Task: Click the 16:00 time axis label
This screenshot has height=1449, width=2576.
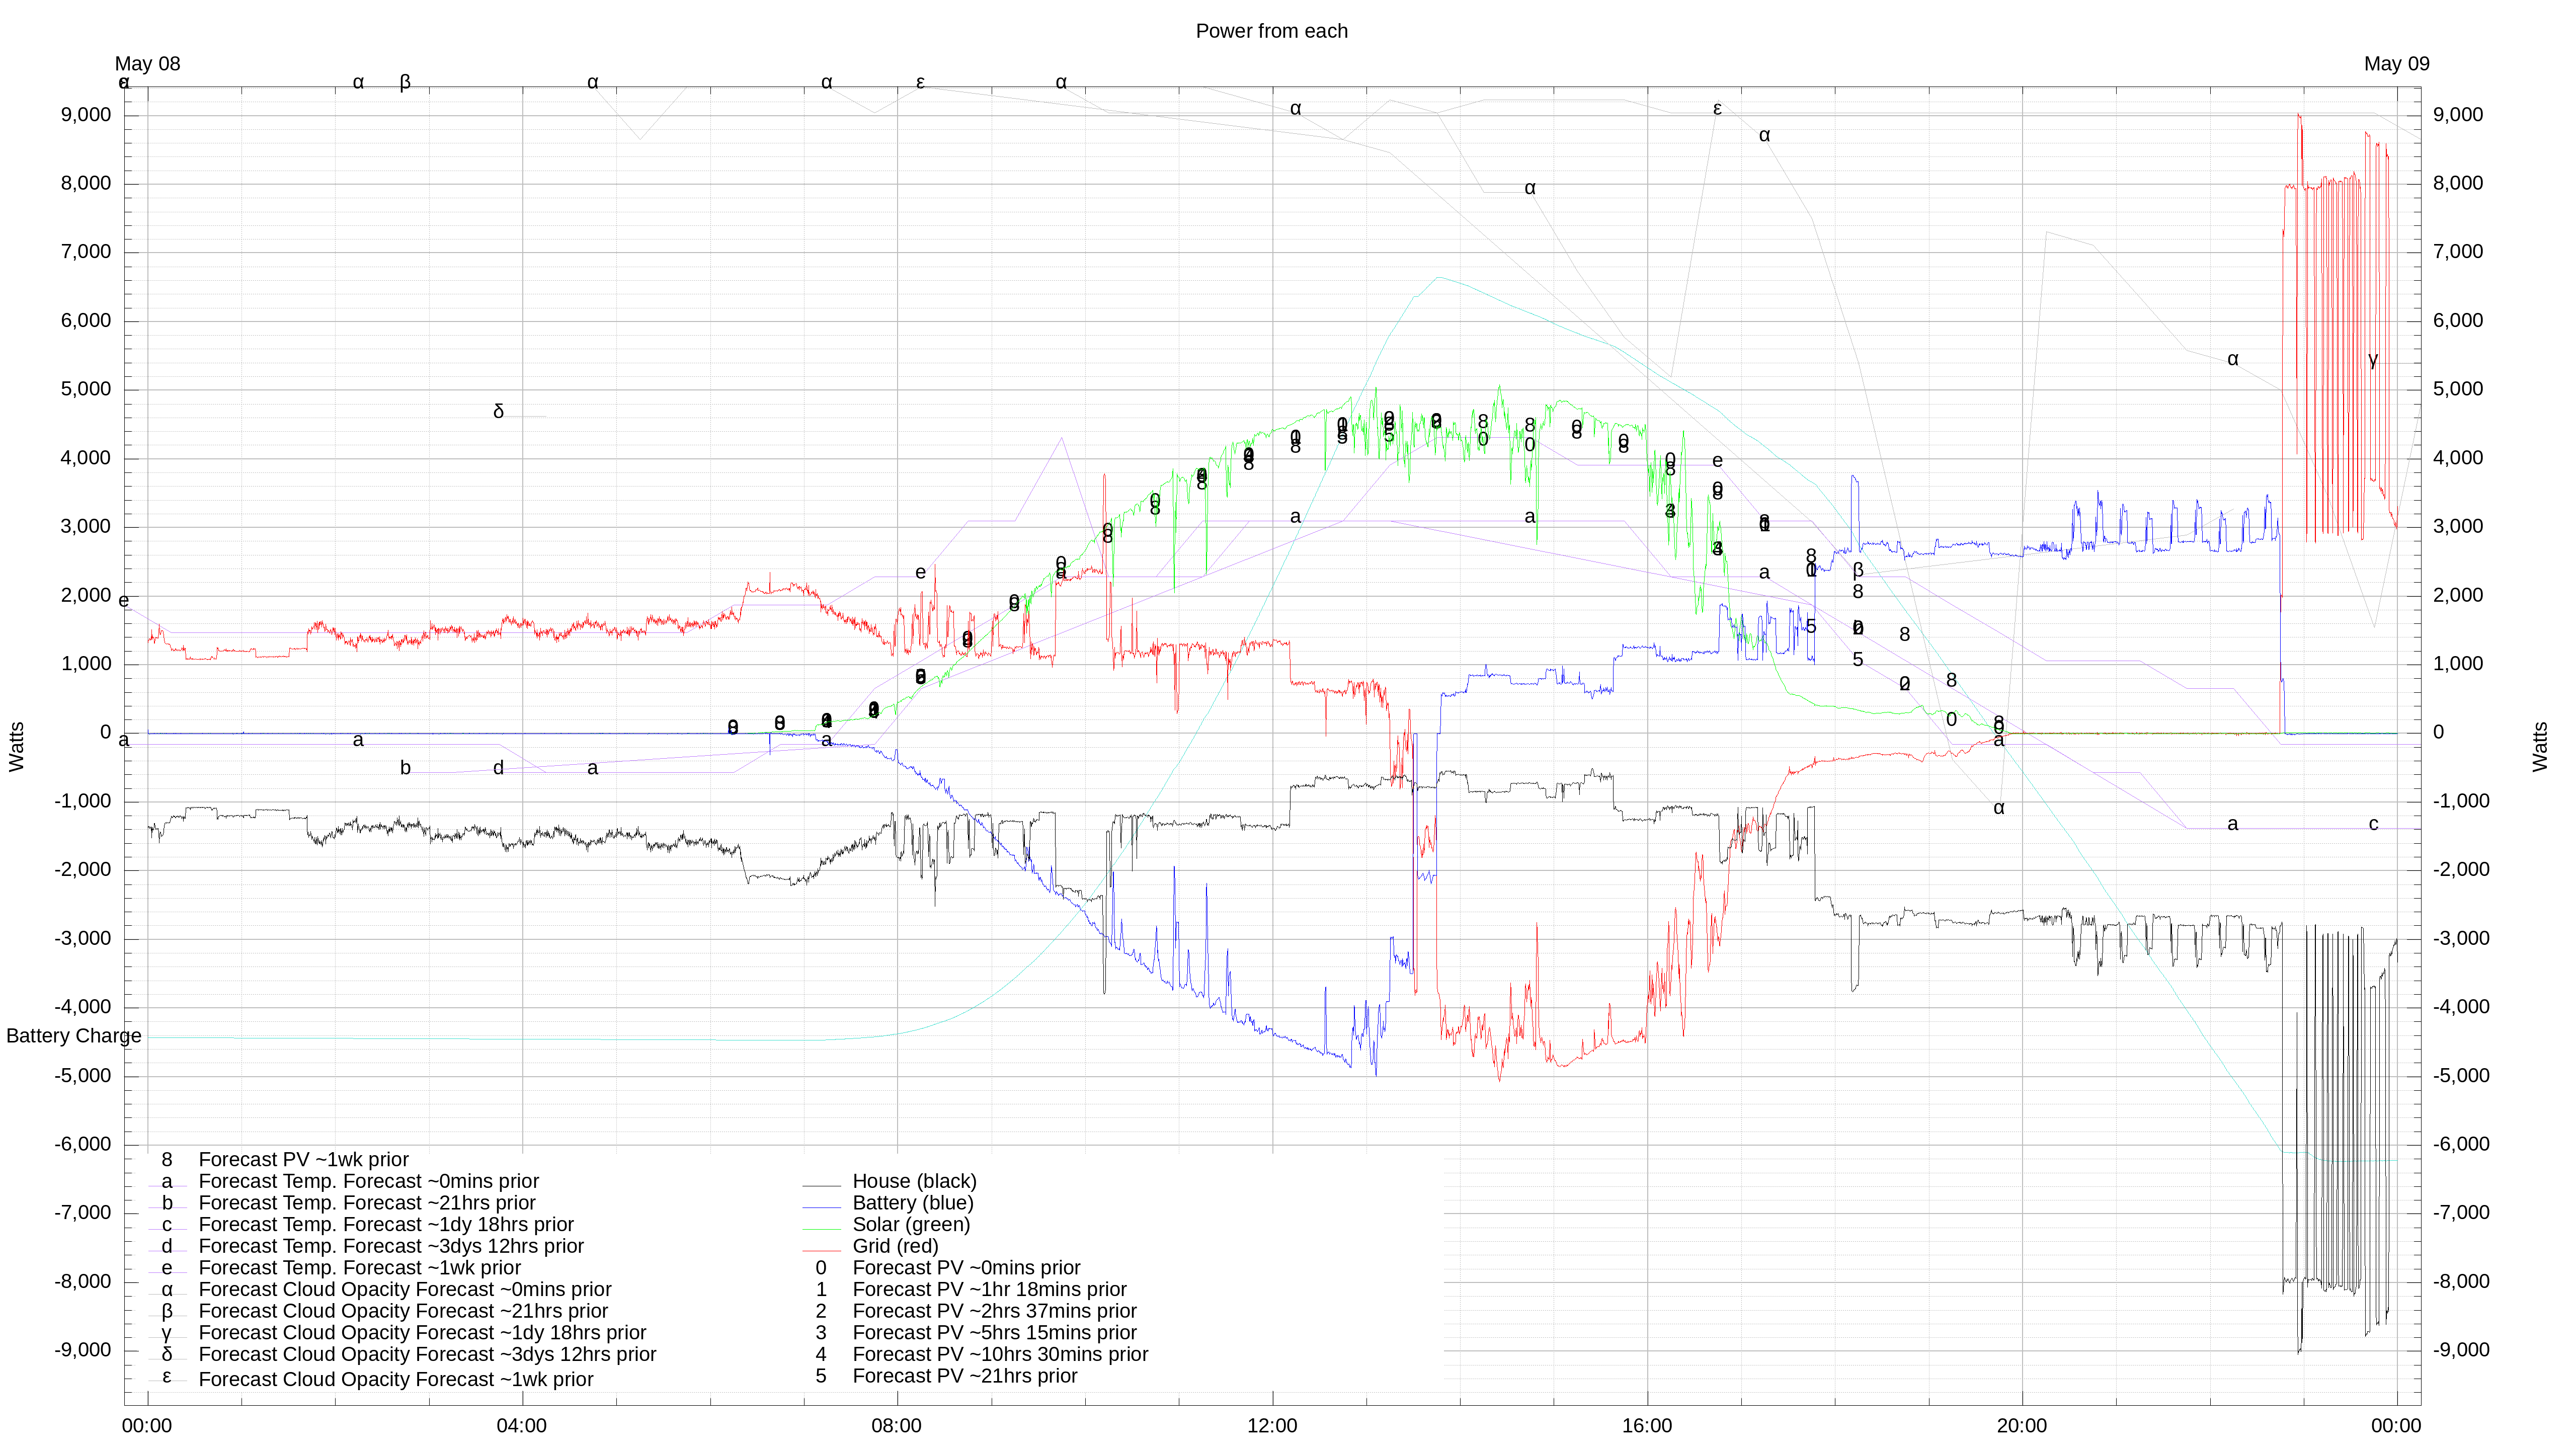Action: (x=1646, y=1426)
